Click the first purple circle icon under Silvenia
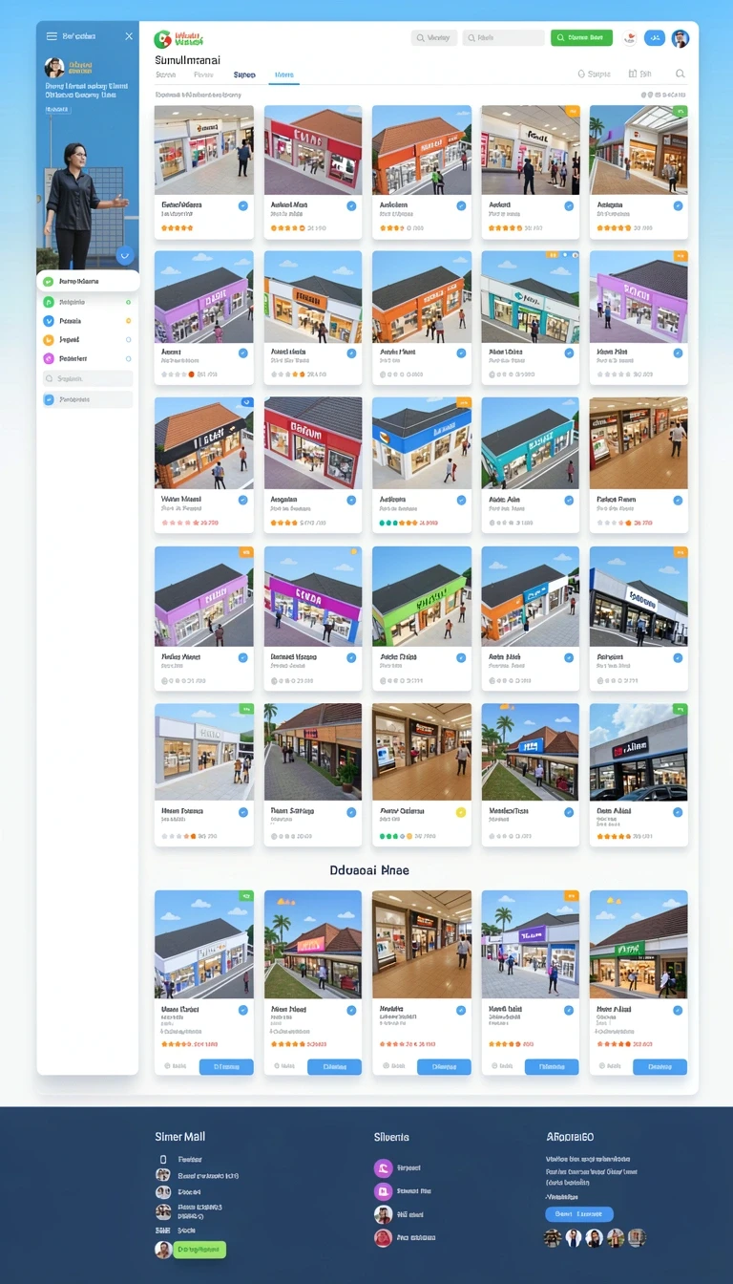The height and width of the screenshot is (1284, 733). [383, 1167]
